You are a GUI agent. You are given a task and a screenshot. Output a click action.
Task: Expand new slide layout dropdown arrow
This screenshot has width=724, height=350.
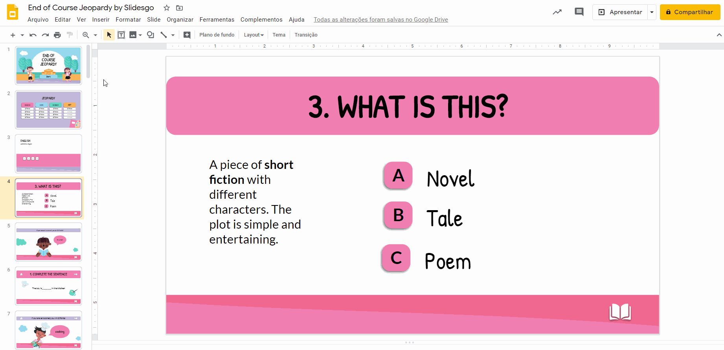pos(22,35)
